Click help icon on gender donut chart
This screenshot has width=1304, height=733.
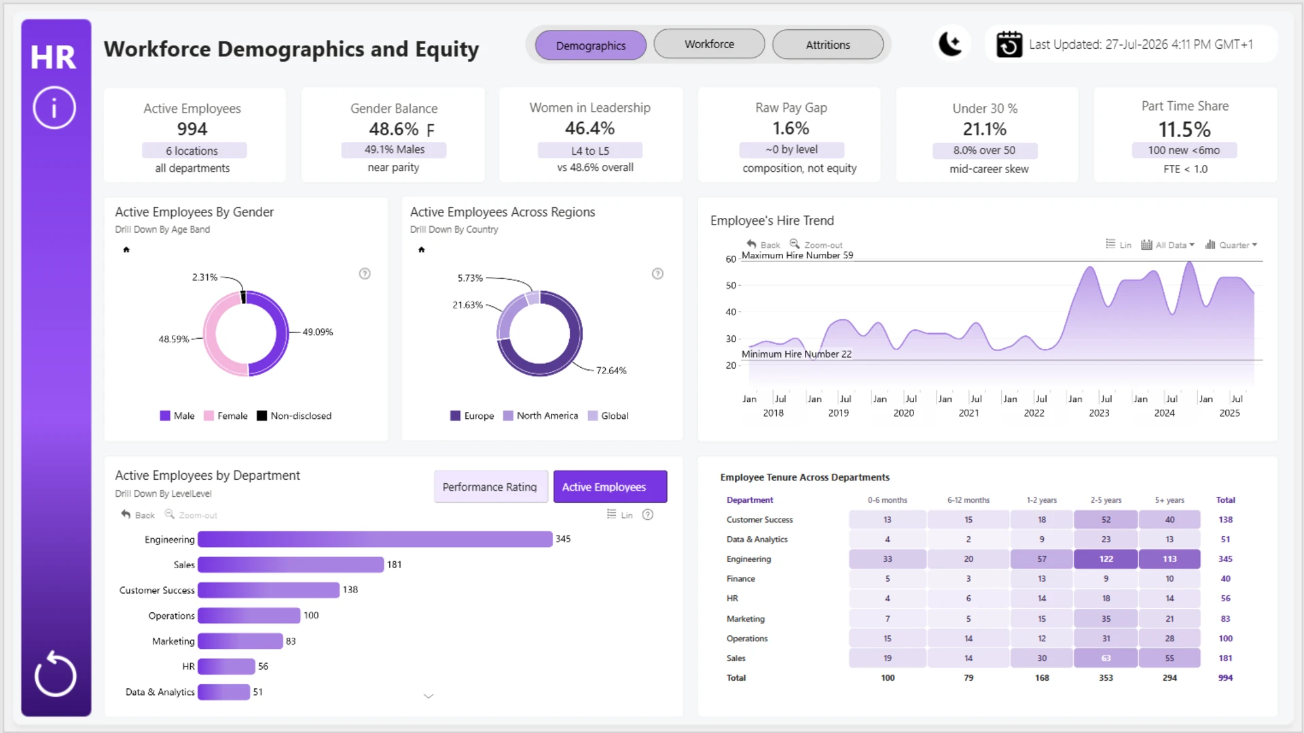[365, 274]
